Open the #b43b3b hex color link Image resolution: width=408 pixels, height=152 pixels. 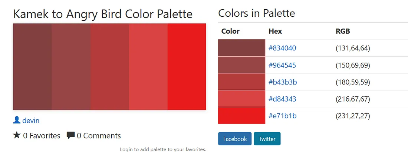[x=283, y=82]
